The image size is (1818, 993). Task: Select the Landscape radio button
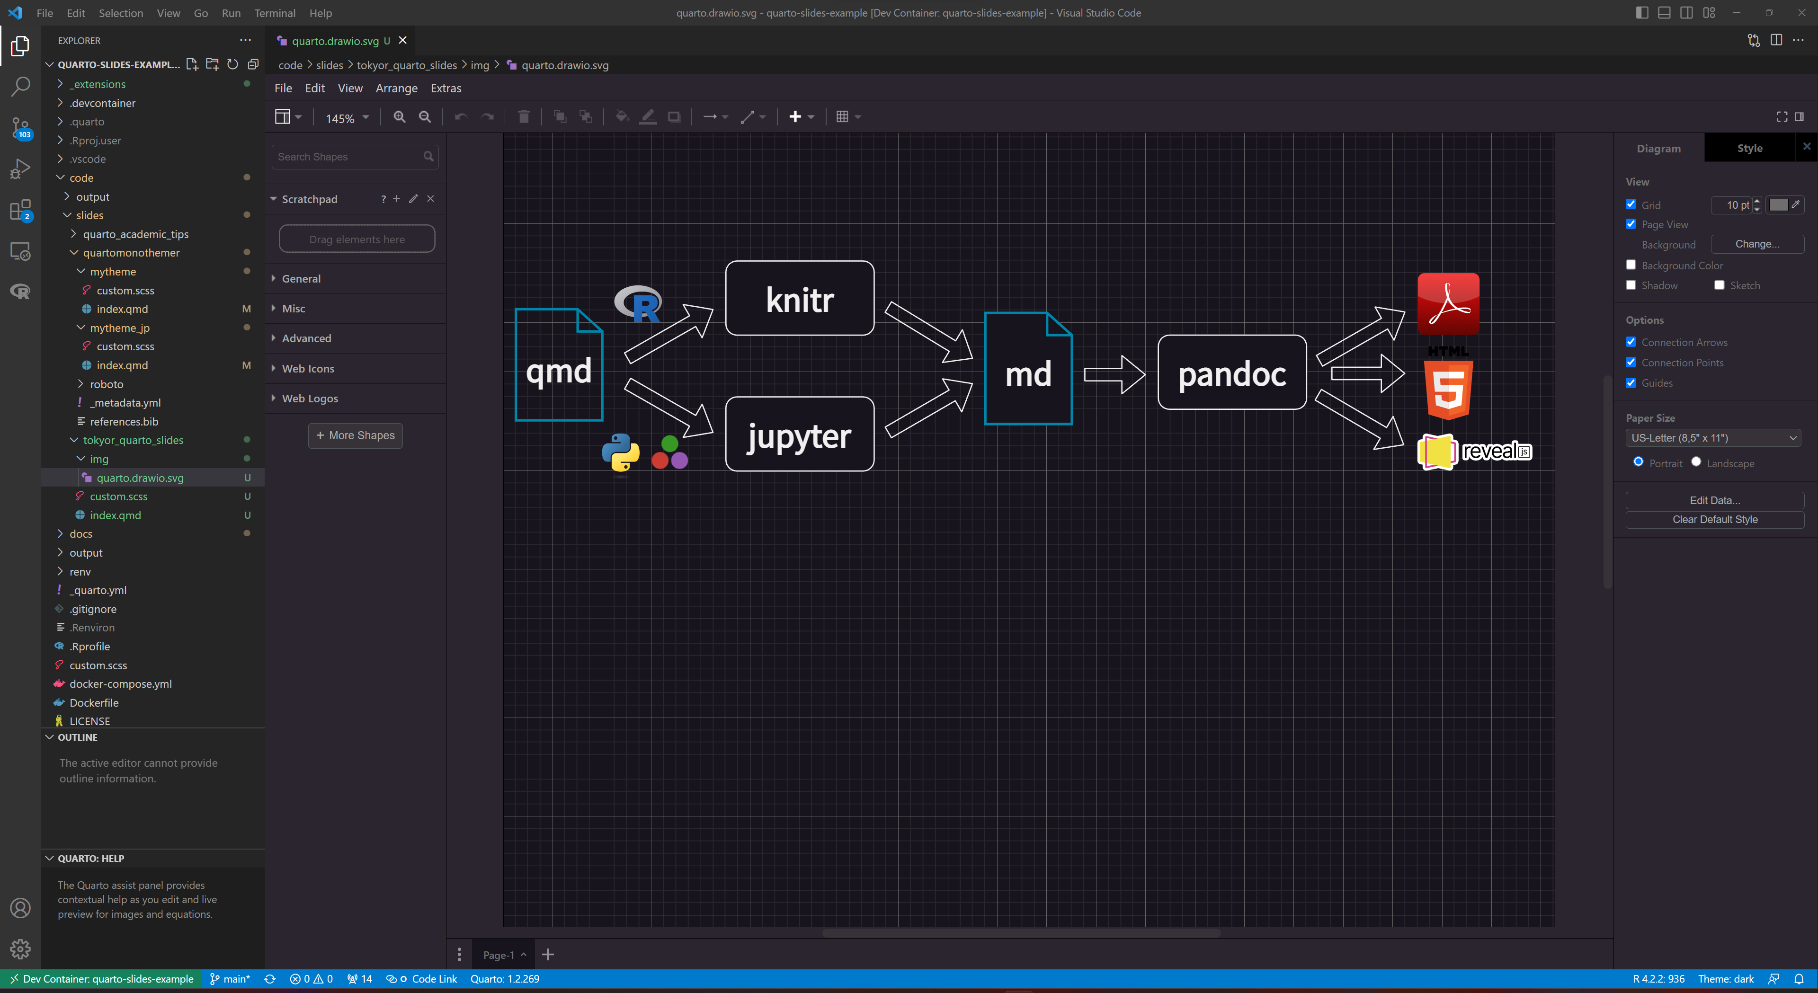pyautogui.click(x=1696, y=462)
